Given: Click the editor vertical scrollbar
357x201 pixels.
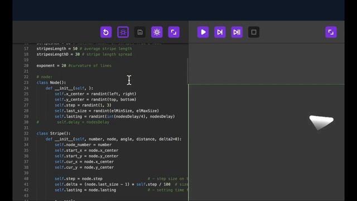Looking at the screenshot, I should click(187, 71).
